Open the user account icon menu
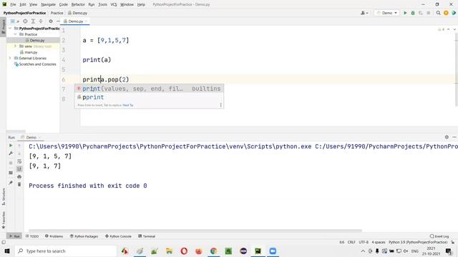Image resolution: width=458 pixels, height=257 pixels. (364, 13)
